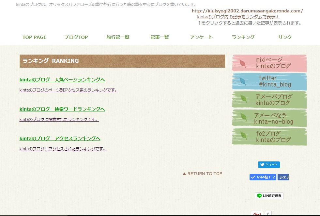Click the Facebook シェア button
The image size is (320, 216).
(x=283, y=177)
